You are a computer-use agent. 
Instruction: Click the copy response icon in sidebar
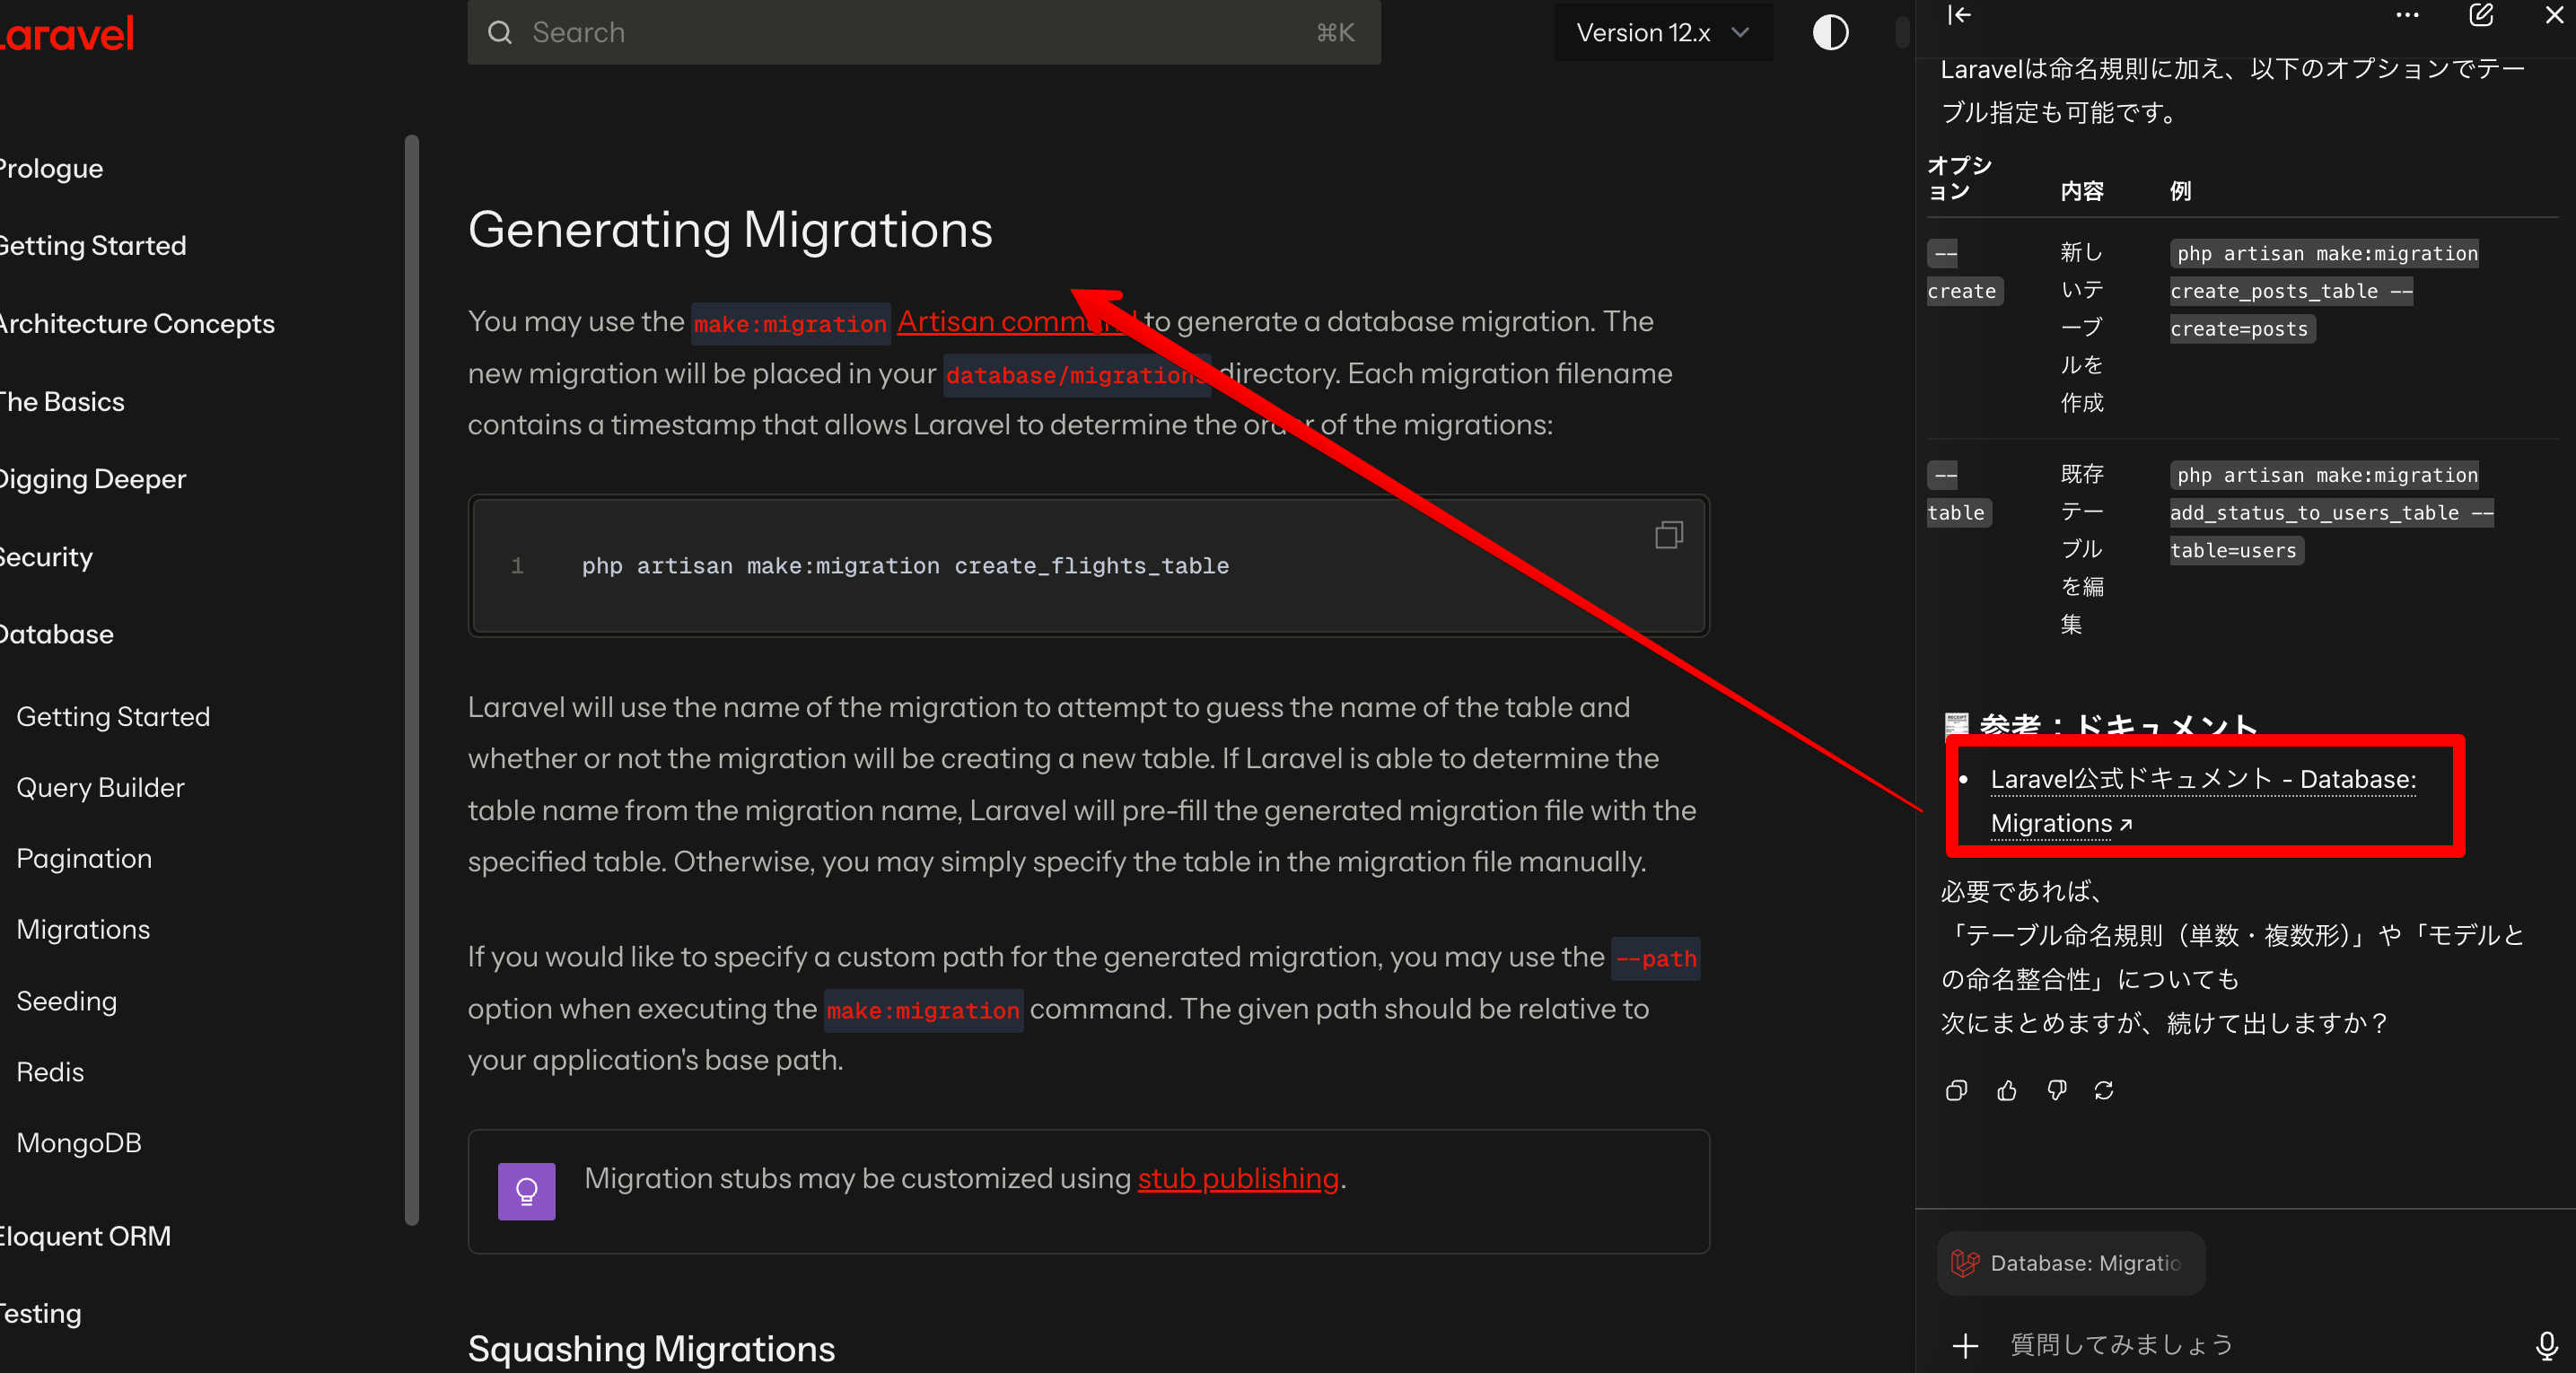point(1956,1091)
